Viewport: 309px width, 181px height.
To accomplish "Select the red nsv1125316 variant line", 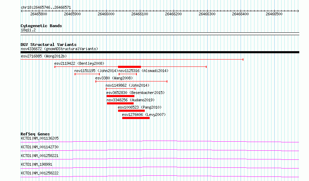I will (x=128, y=74).
